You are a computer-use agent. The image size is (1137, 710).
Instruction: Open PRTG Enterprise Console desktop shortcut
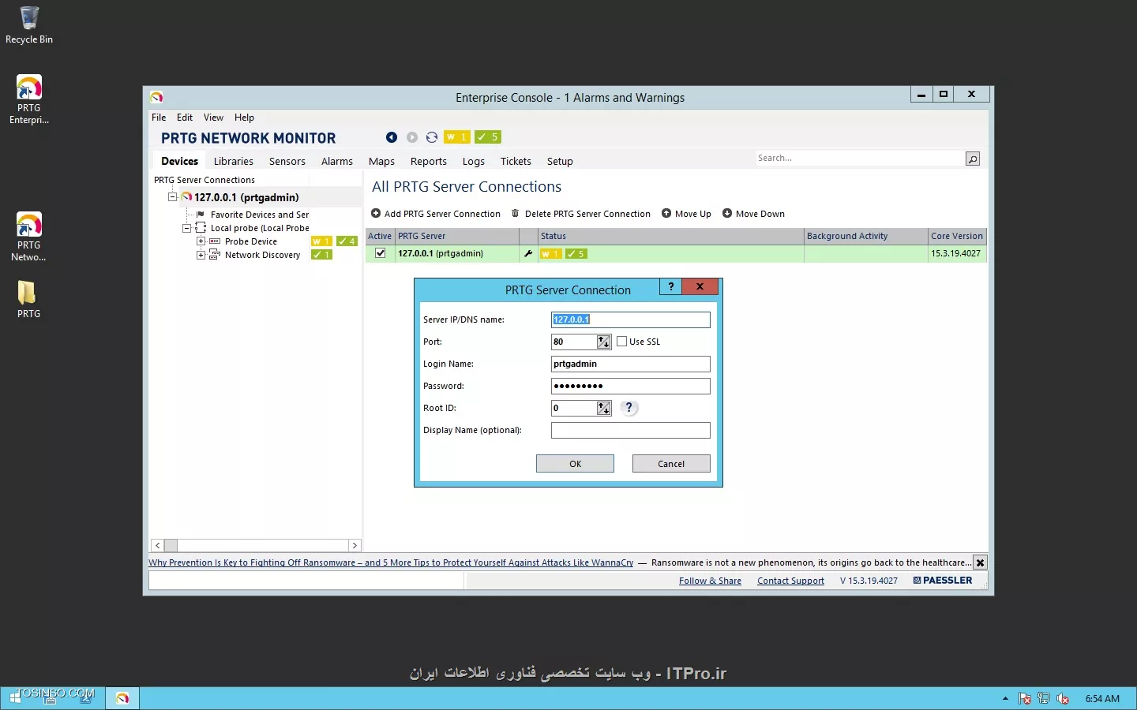tap(29, 99)
